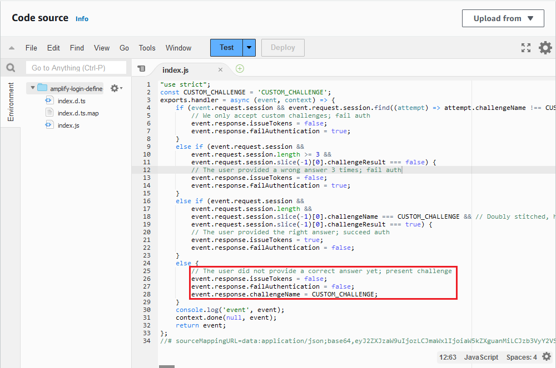Click comment 'We only accept custom challenges'
This screenshot has width=556, height=368.
coord(280,115)
